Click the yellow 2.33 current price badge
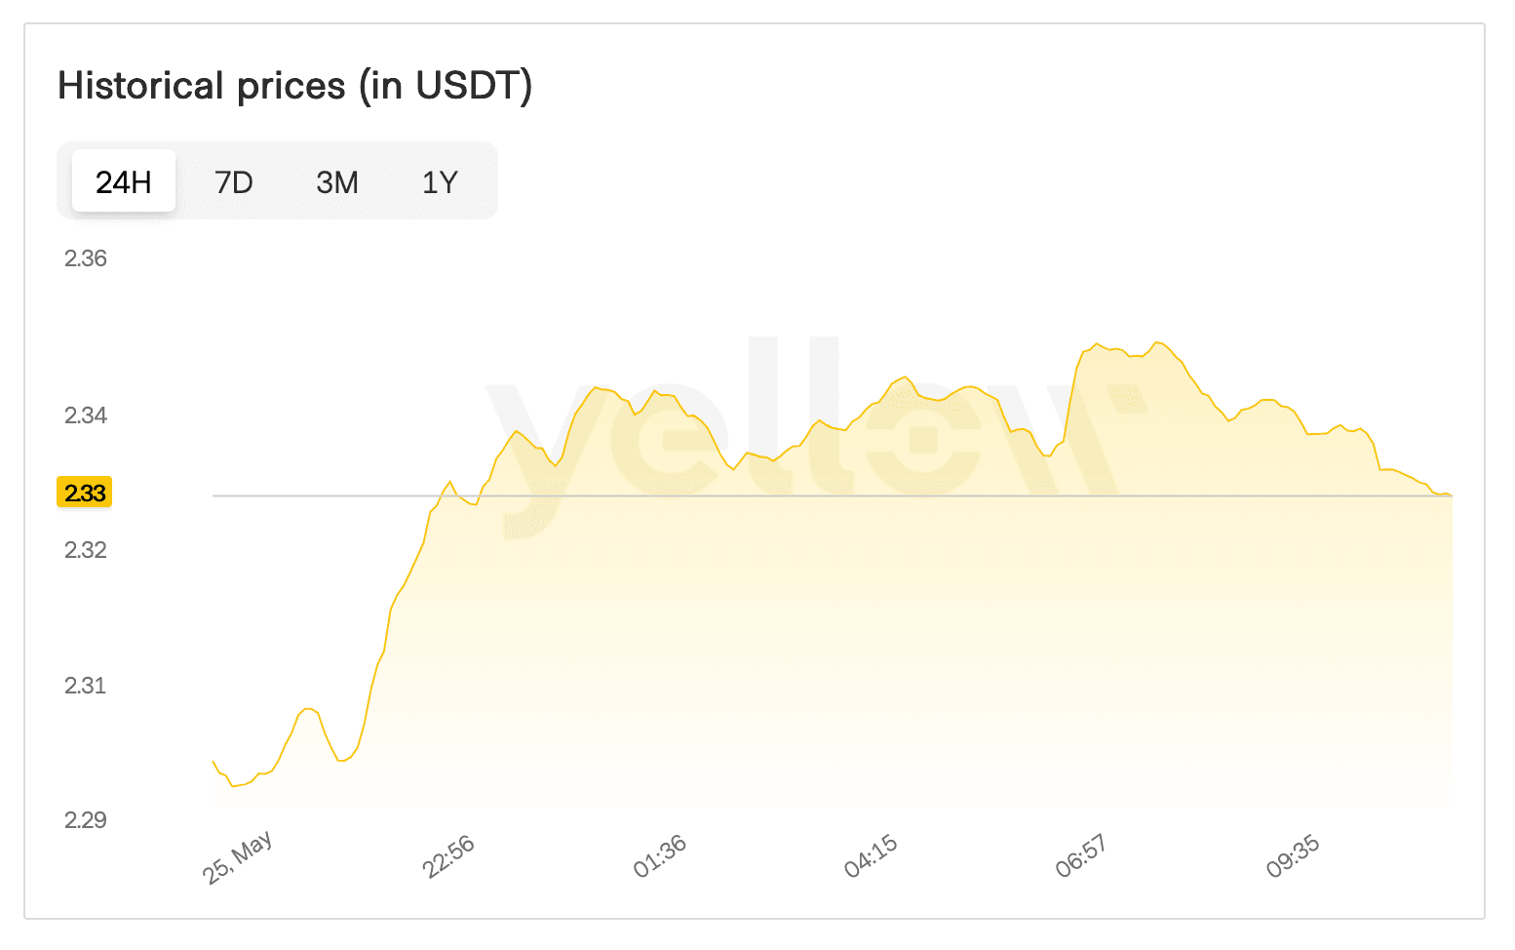Viewport: 1515px width, 950px height. pos(85,493)
